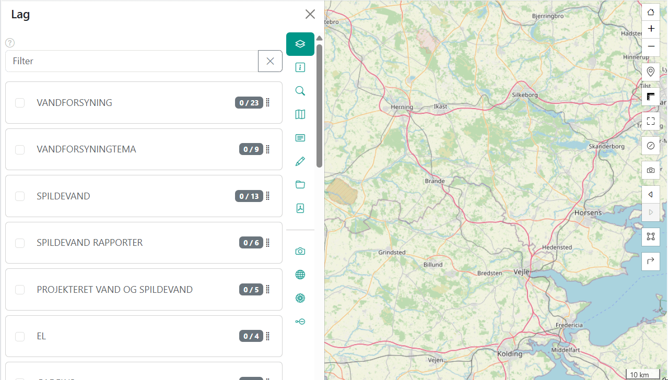This screenshot has width=668, height=380.
Task: Toggle fullscreen map view
Action: click(x=650, y=121)
